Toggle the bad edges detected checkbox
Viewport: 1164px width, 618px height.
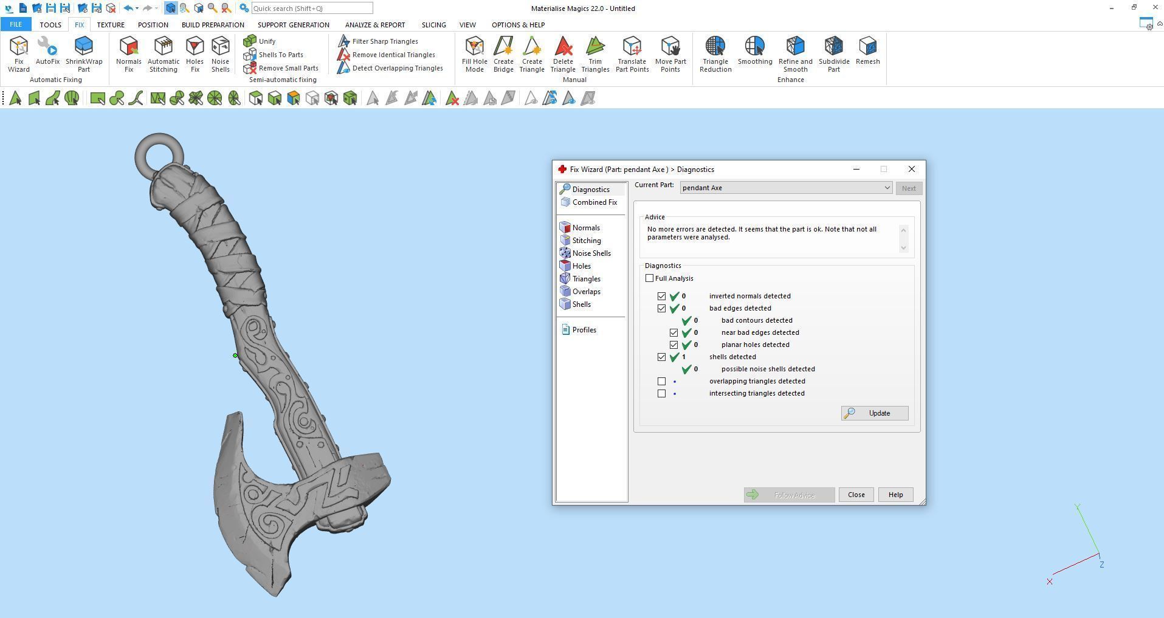pyautogui.click(x=661, y=309)
